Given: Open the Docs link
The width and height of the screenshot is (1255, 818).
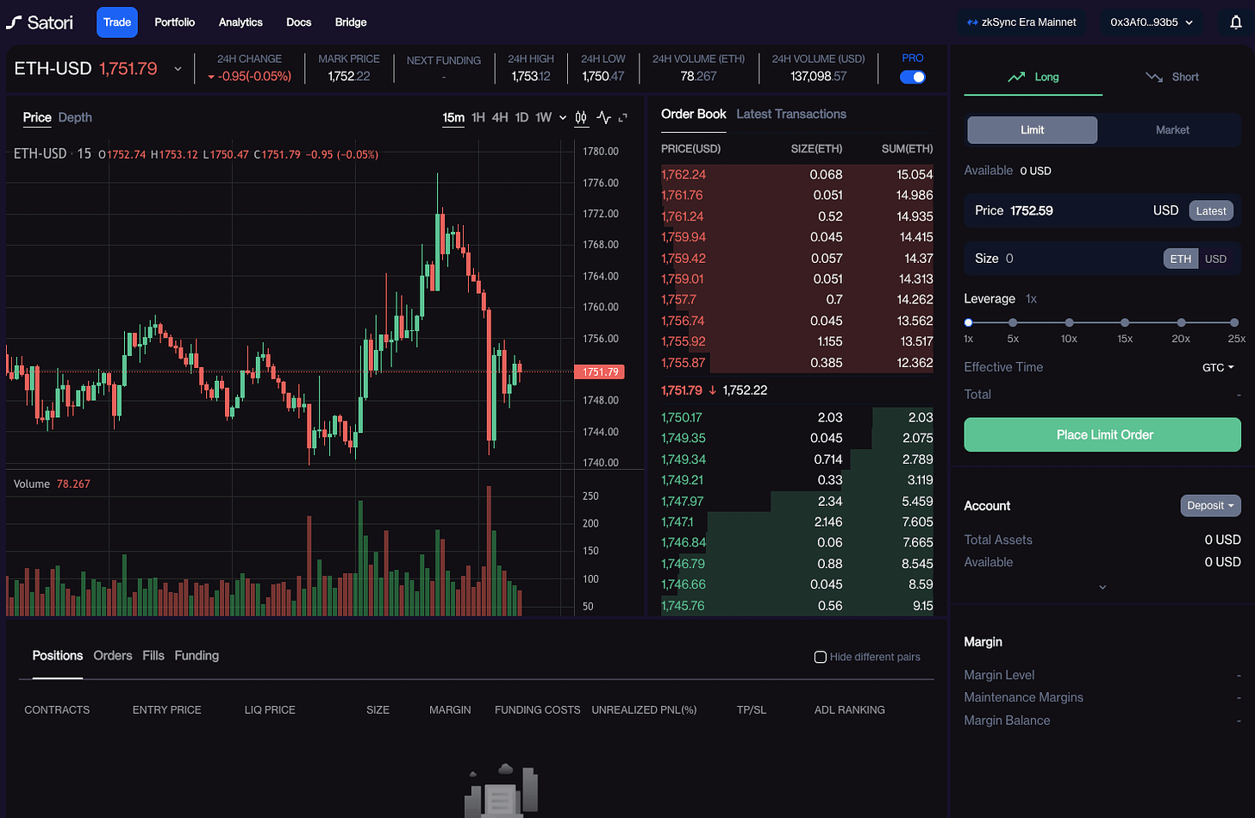Looking at the screenshot, I should tap(298, 22).
